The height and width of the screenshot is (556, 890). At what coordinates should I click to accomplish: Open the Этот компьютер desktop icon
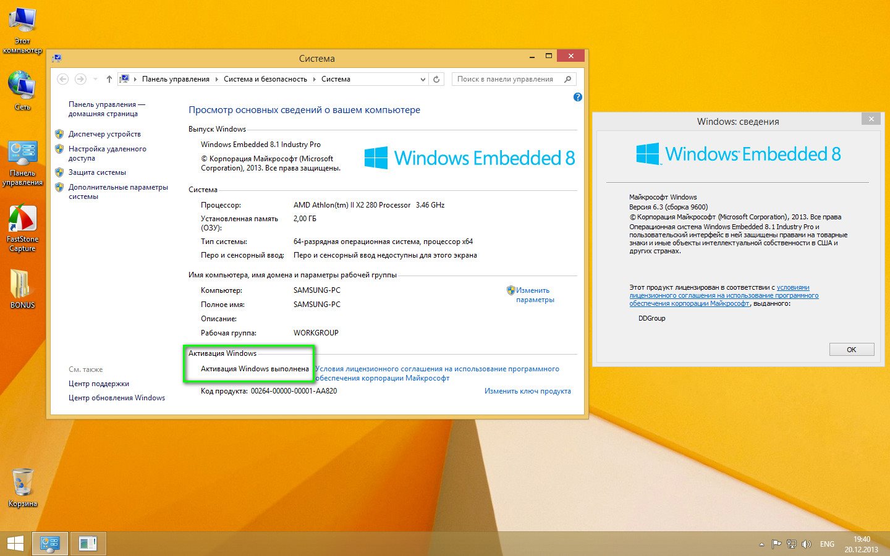(x=22, y=30)
